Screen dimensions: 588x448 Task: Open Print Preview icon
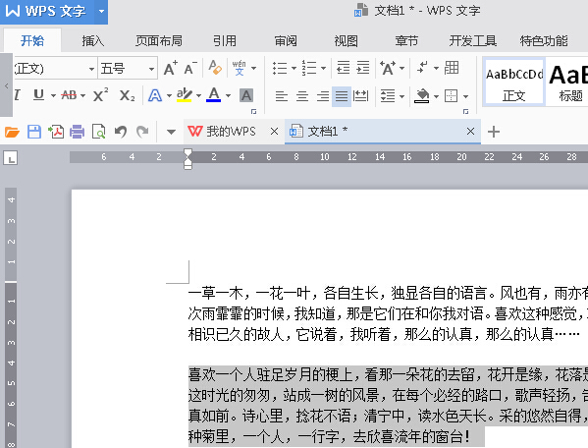click(x=98, y=132)
